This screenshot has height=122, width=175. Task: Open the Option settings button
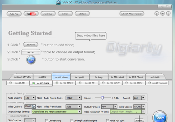click(82, 14)
